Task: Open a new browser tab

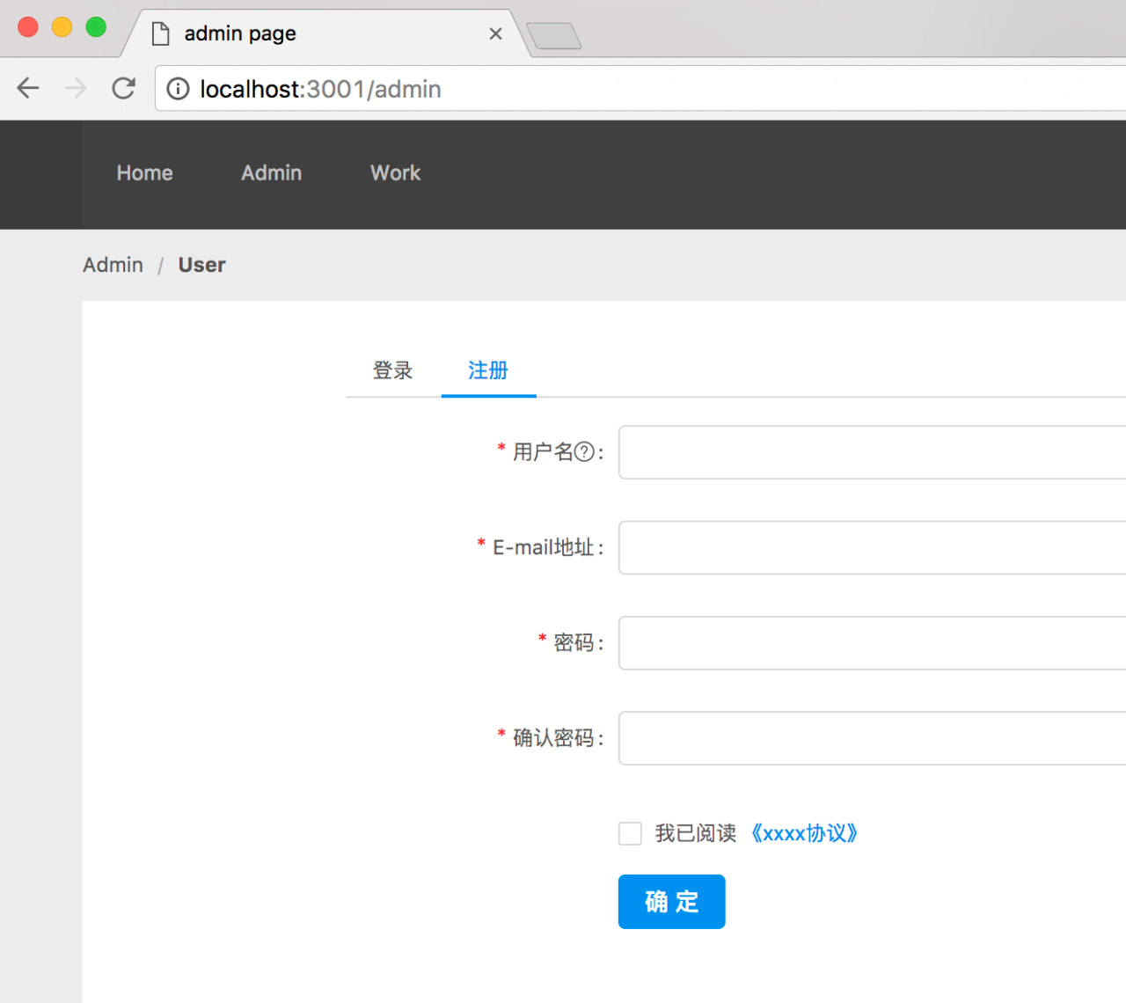Action: click(x=553, y=36)
